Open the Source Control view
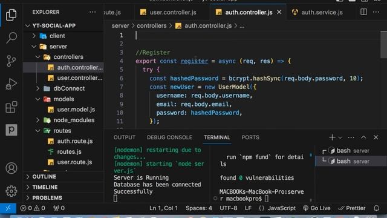This screenshot has width=387, height=218. pos(11,61)
